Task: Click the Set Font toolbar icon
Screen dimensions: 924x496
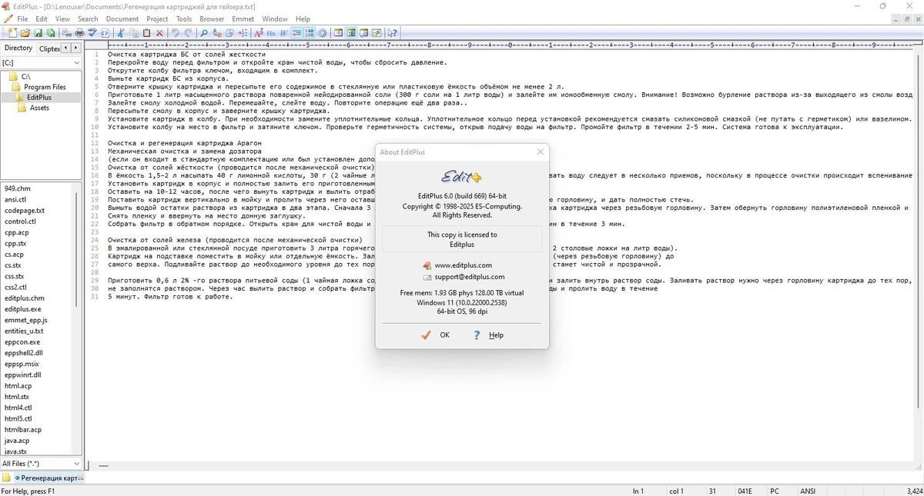Action: 259,33
